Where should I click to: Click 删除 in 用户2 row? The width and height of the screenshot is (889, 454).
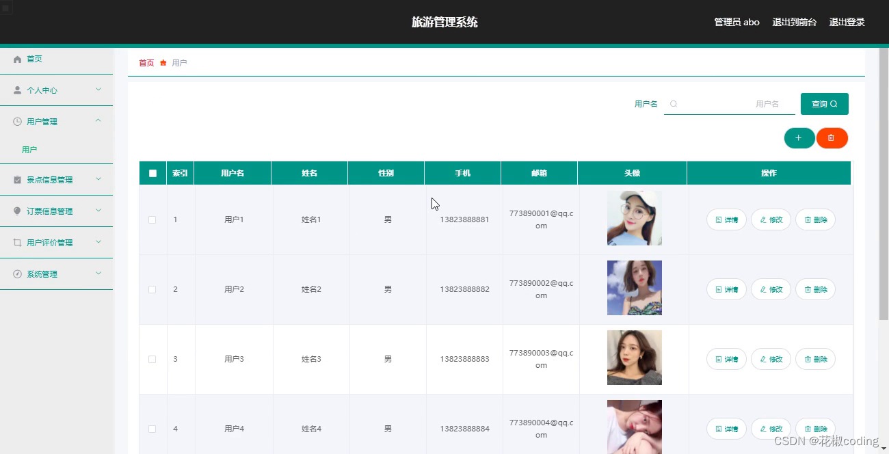(815, 290)
